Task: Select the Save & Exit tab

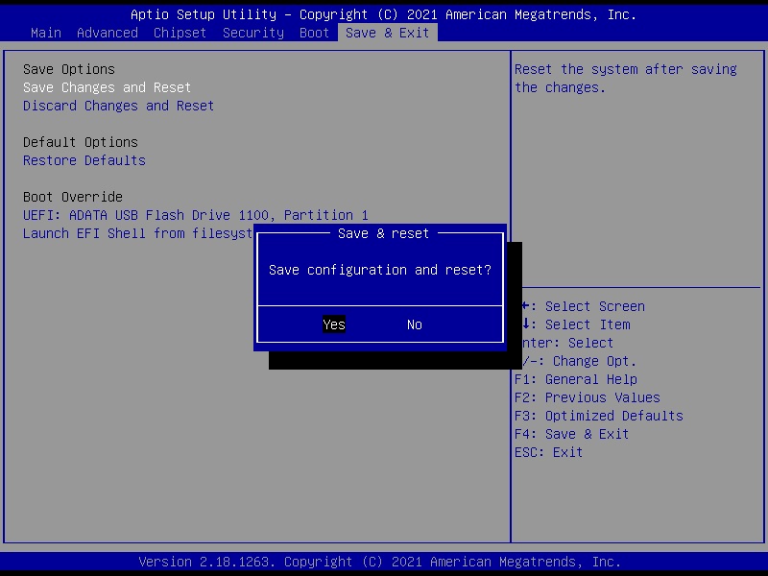Action: tap(387, 32)
